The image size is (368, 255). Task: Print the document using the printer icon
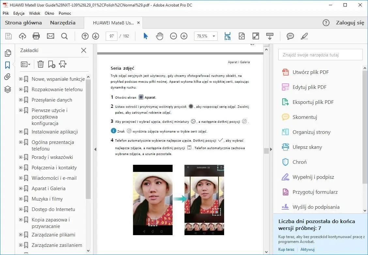(36, 36)
